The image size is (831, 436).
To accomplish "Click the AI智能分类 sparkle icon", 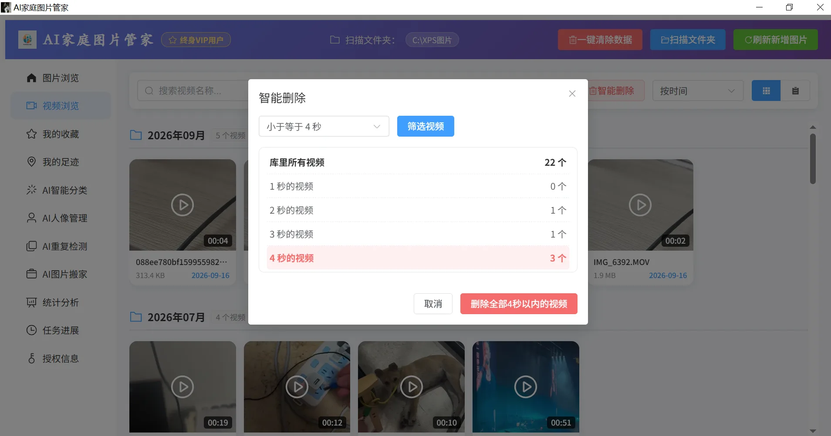I will (31, 190).
